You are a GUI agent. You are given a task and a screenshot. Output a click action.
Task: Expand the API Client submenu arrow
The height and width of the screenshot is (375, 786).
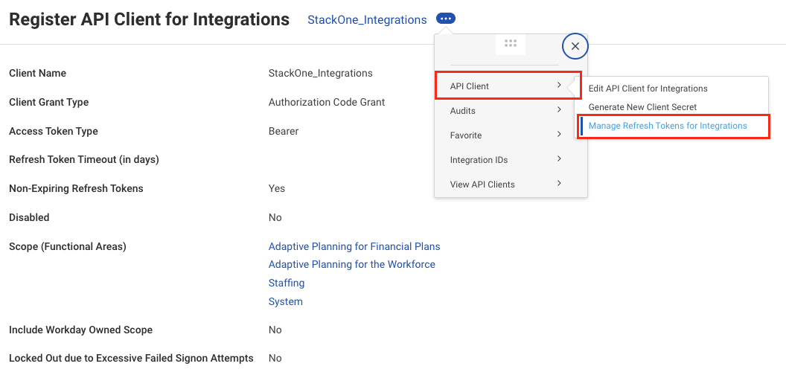(558, 86)
